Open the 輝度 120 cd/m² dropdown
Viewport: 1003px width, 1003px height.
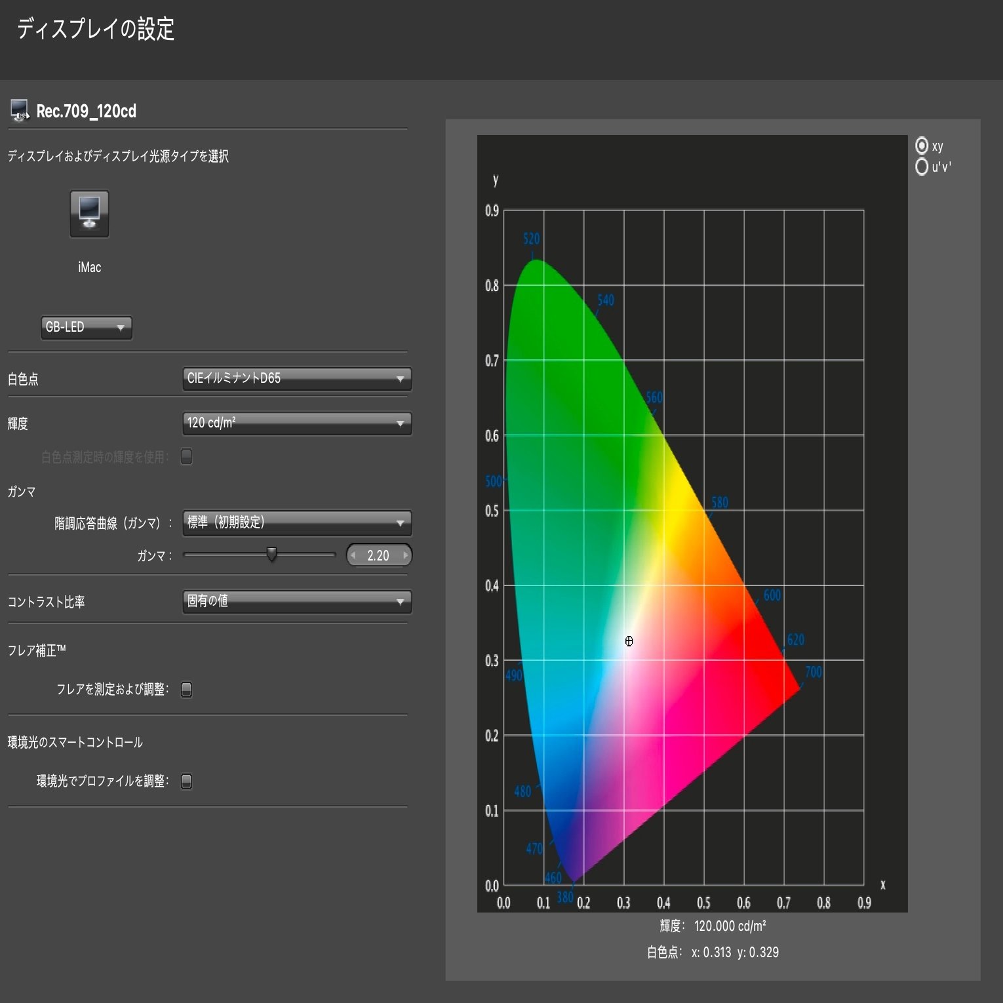click(297, 423)
